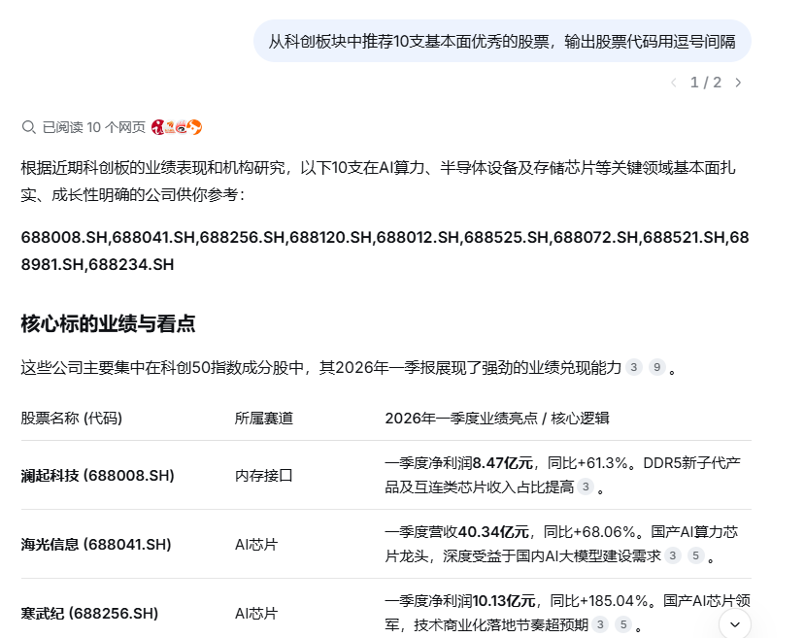Click the search magnifier icon beside 已阅读
Screen dimensions: 804x638
(x=29, y=127)
